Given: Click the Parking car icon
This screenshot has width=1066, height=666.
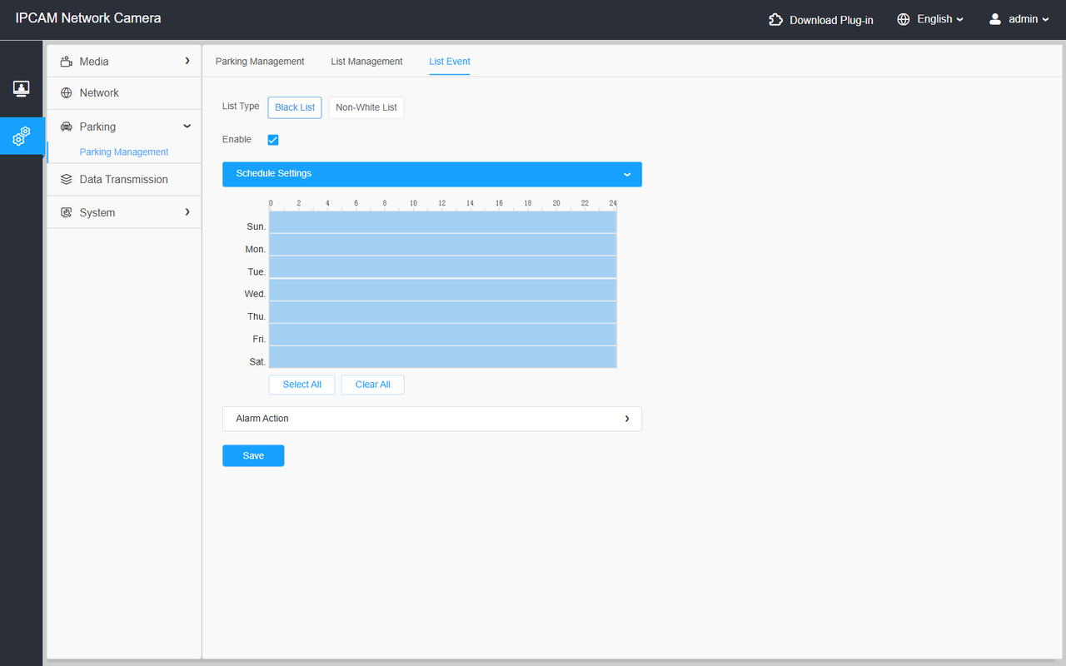Looking at the screenshot, I should click(67, 127).
